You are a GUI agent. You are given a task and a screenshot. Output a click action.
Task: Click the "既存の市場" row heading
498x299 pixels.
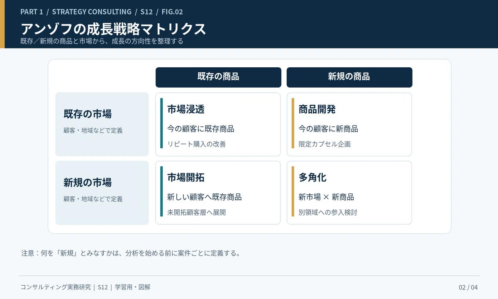(x=88, y=114)
